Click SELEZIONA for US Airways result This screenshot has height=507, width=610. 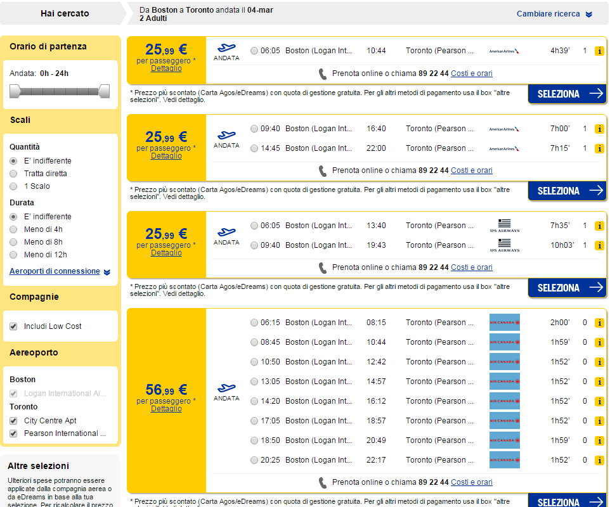(x=568, y=288)
